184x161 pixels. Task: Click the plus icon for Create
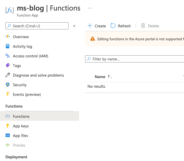point(90,26)
